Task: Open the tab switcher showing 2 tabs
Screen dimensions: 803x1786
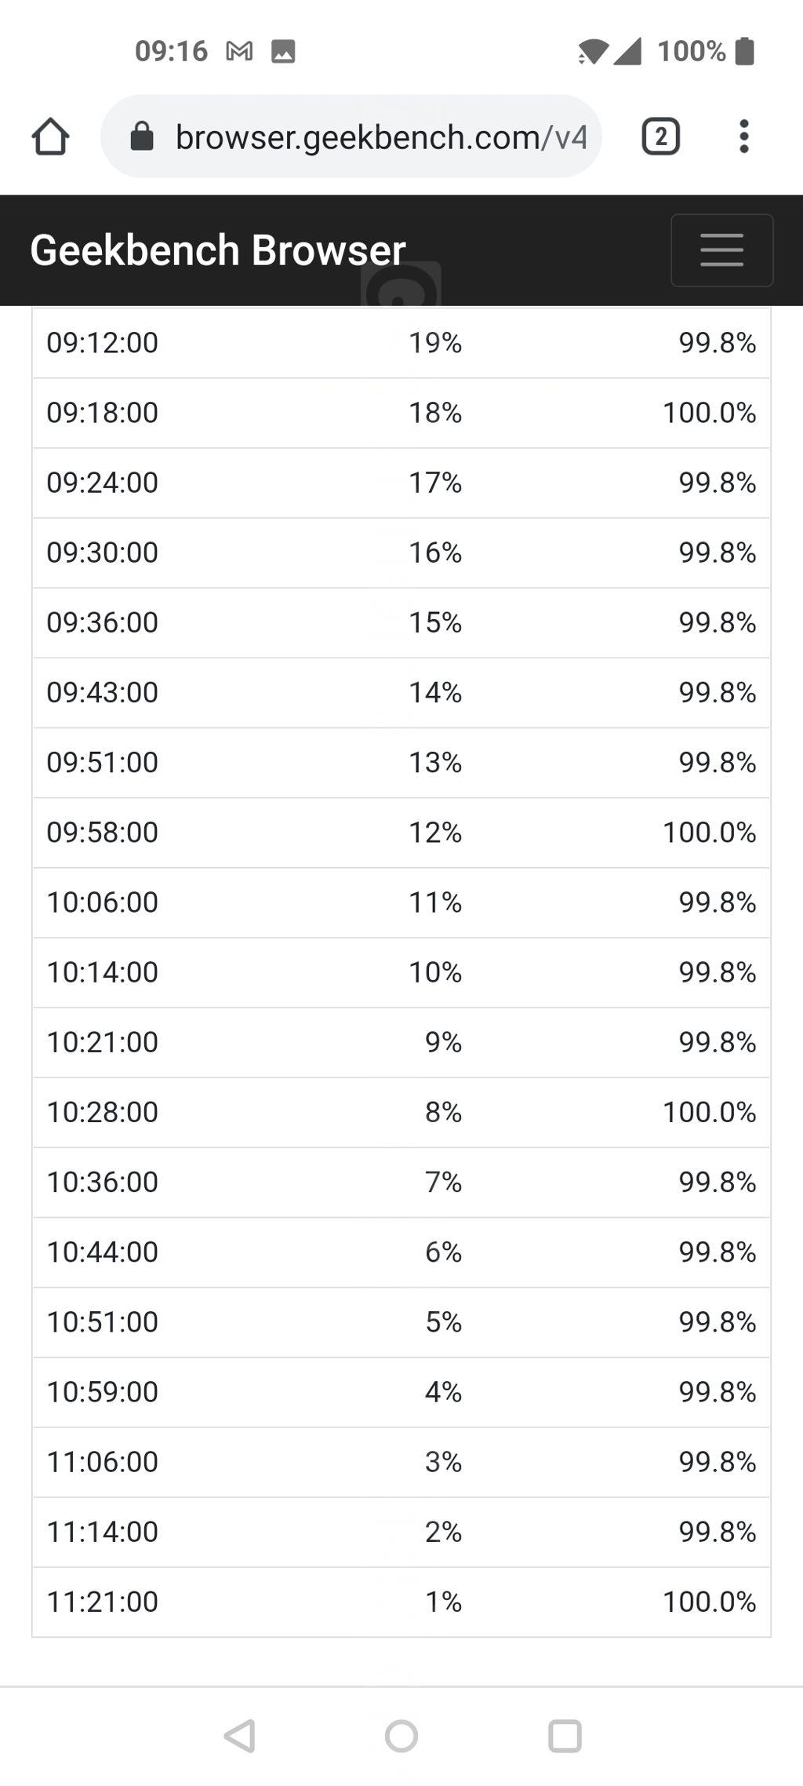Action: pyautogui.click(x=660, y=137)
